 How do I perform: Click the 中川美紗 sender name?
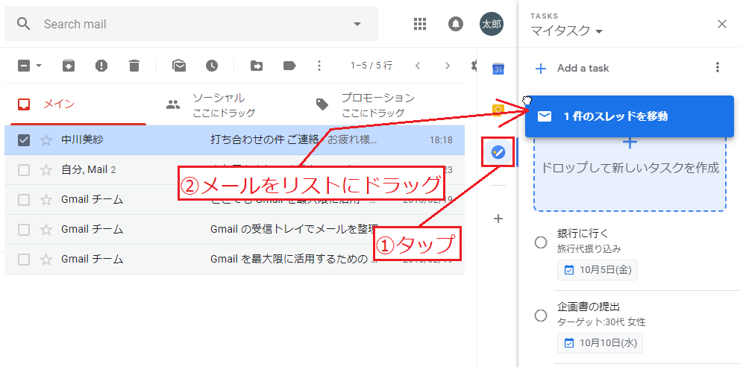pos(82,139)
